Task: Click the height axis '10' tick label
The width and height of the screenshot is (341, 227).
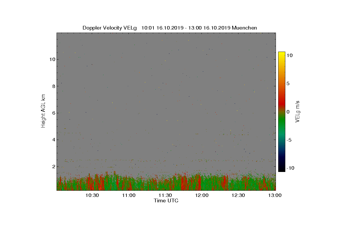Action: (x=52, y=59)
